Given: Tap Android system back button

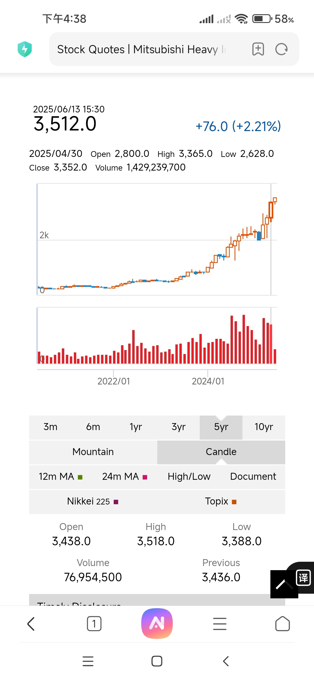Looking at the screenshot, I should [x=226, y=661].
